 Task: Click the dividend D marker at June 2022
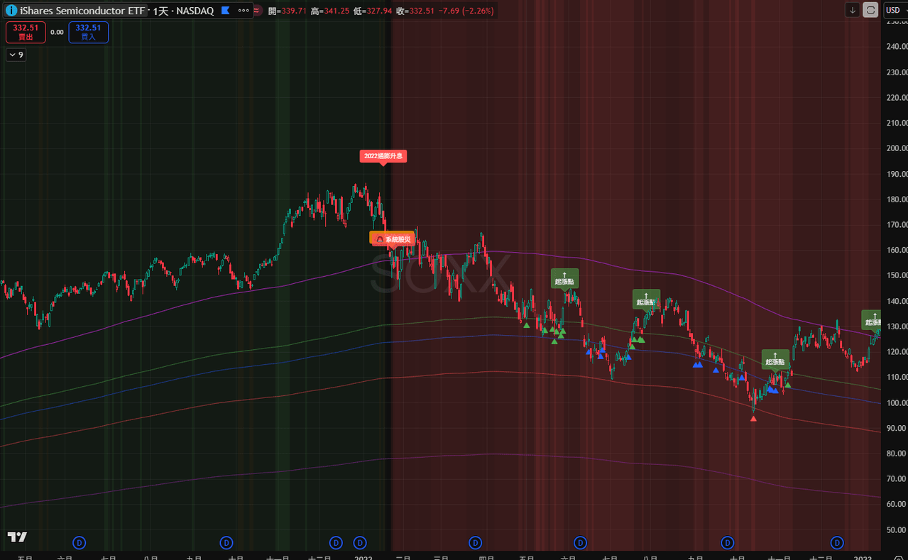[x=580, y=543]
